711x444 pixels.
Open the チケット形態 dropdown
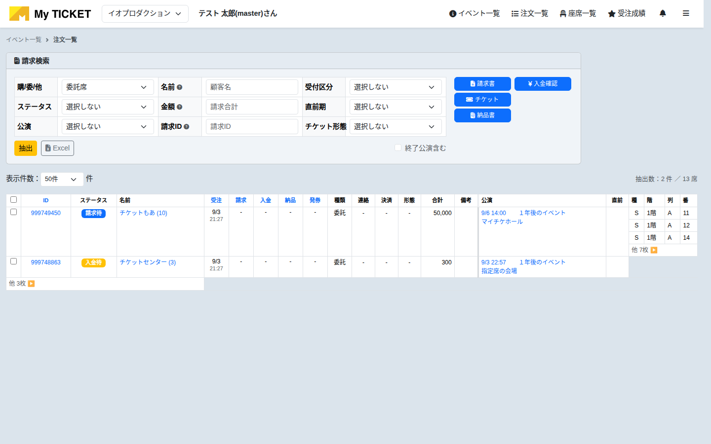click(x=395, y=126)
